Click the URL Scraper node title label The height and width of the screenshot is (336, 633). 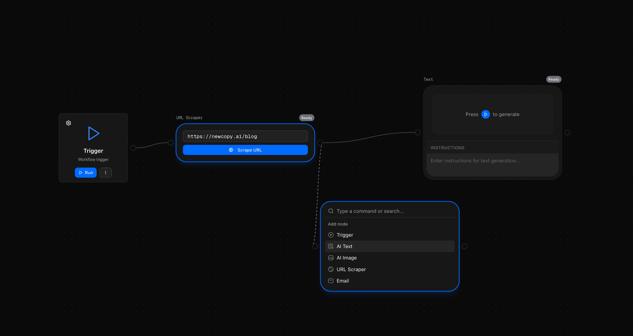pyautogui.click(x=189, y=118)
